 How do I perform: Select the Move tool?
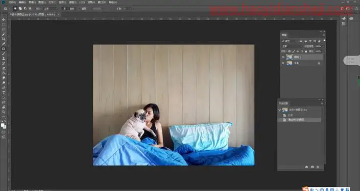4,19
